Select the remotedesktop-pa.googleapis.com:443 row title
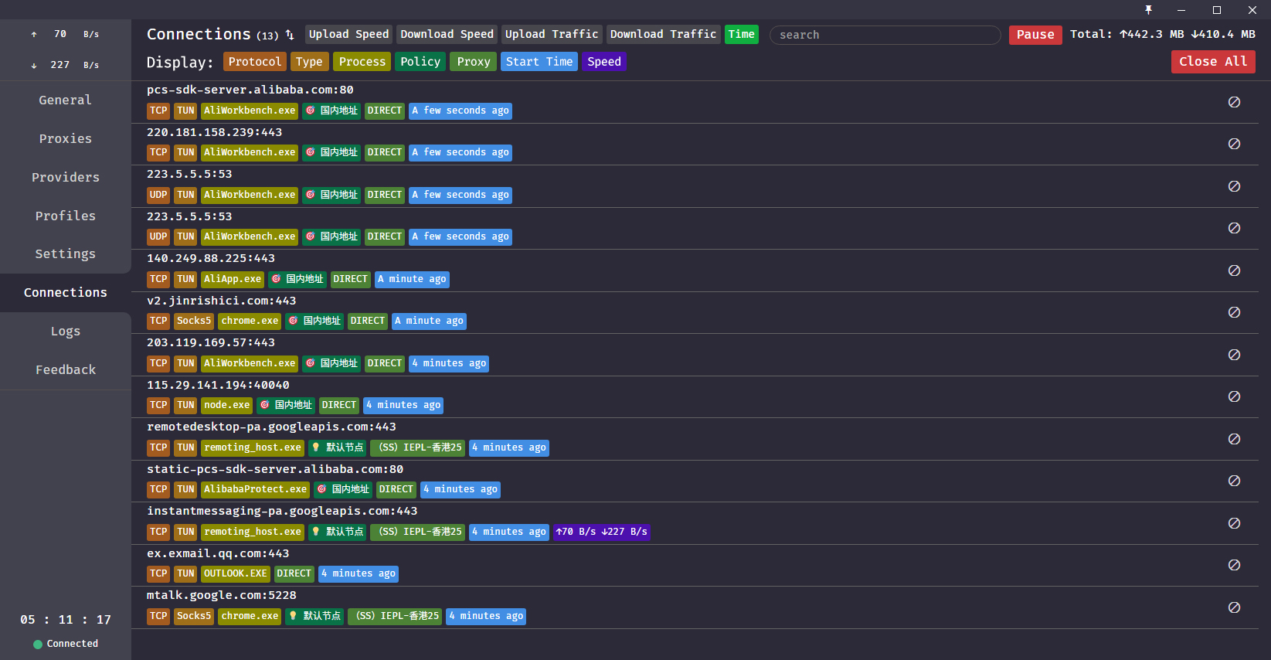 271,427
